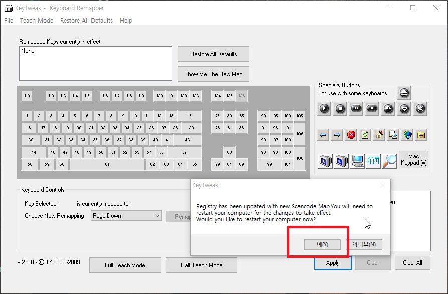
Task: Click the Full Teach Mode button
Action: [x=125, y=265]
